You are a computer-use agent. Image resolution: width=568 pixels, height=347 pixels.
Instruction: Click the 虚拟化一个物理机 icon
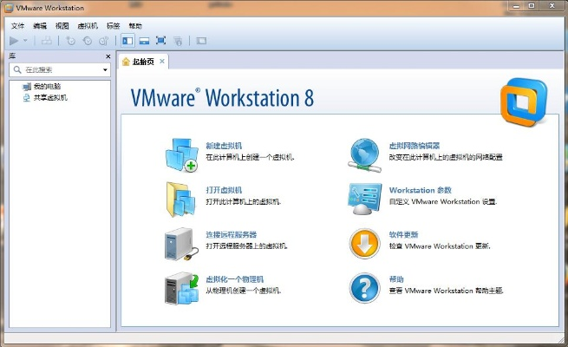point(182,288)
